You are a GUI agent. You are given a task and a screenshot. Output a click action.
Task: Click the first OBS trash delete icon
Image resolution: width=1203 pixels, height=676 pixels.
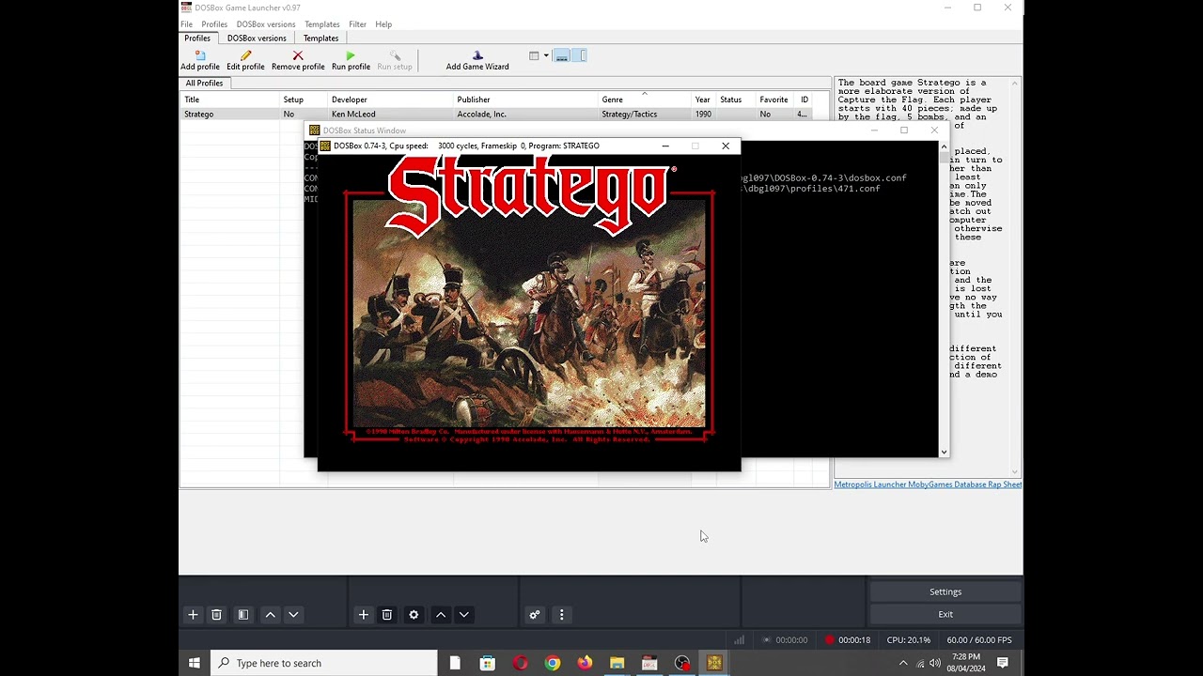coord(216,615)
